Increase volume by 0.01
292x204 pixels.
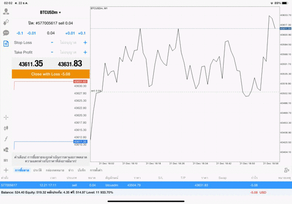[x=70, y=33]
